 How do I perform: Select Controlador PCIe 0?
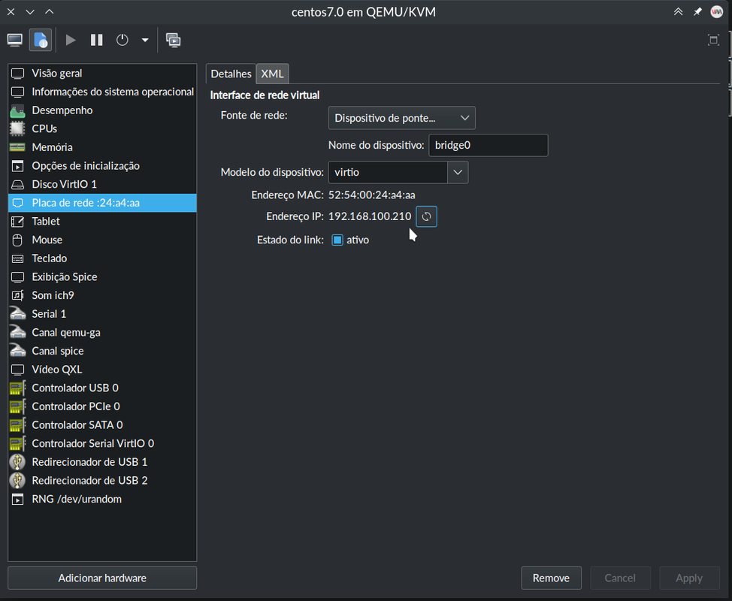[x=102, y=406]
